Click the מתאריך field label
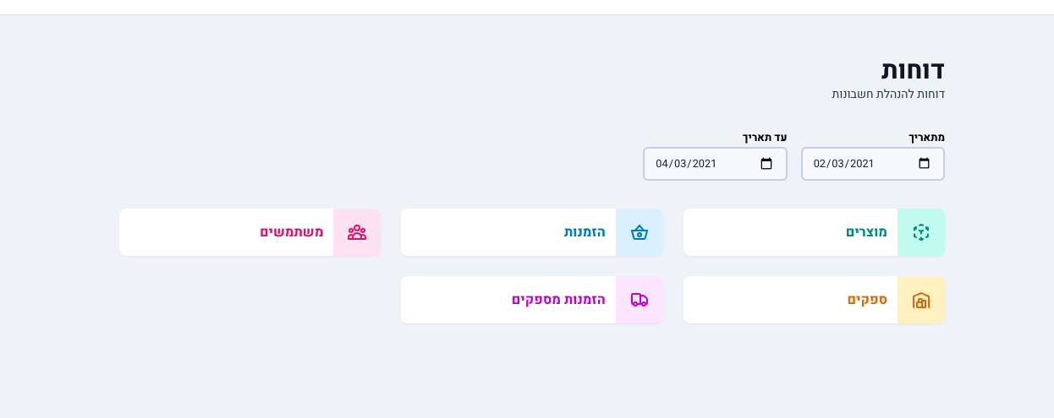Viewport: 1054px width, 418px height. click(x=926, y=137)
